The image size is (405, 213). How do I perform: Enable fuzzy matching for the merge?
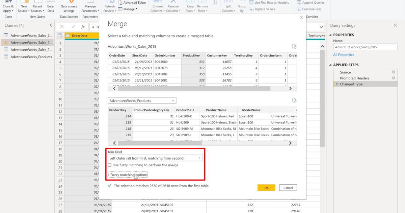tap(110, 165)
